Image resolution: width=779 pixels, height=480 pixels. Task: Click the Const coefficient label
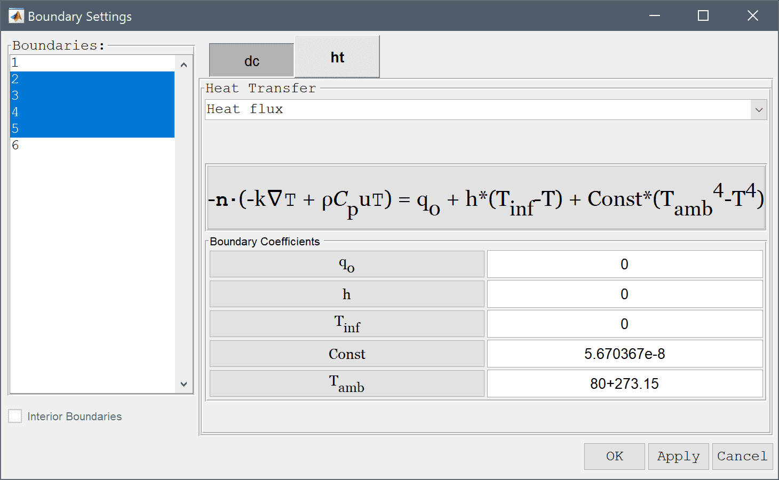click(347, 354)
